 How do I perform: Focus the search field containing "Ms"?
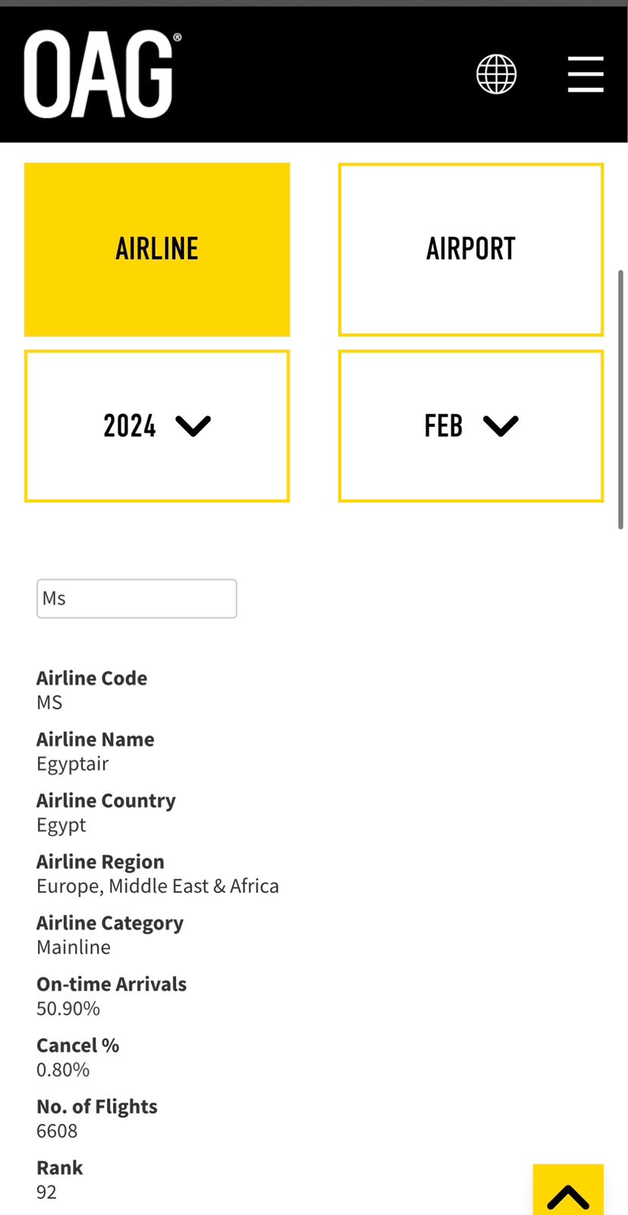[137, 598]
